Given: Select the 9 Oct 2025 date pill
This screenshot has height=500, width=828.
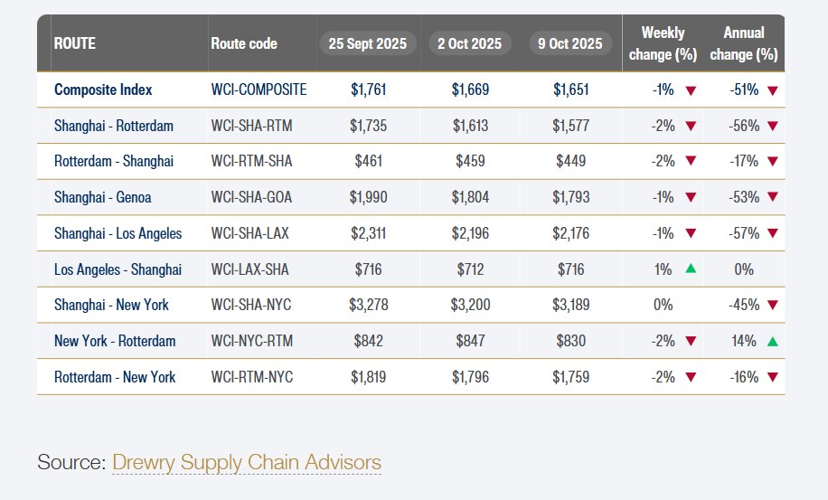Looking at the screenshot, I should click(569, 43).
